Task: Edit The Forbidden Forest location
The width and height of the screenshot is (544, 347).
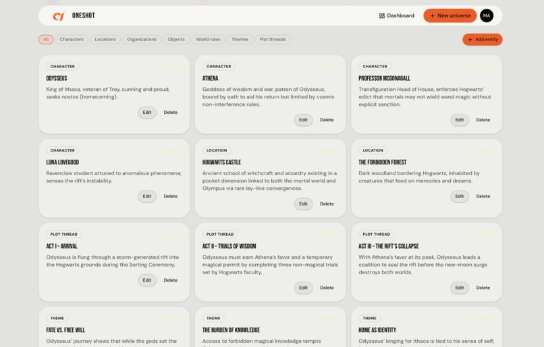Action: [460, 196]
